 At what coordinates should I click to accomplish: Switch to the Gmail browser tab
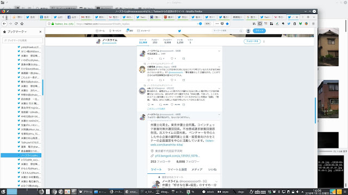coord(86,17)
